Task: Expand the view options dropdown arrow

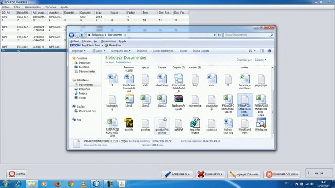Action: 255,51
